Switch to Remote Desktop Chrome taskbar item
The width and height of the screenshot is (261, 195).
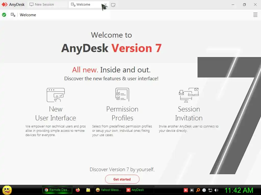[57, 190]
